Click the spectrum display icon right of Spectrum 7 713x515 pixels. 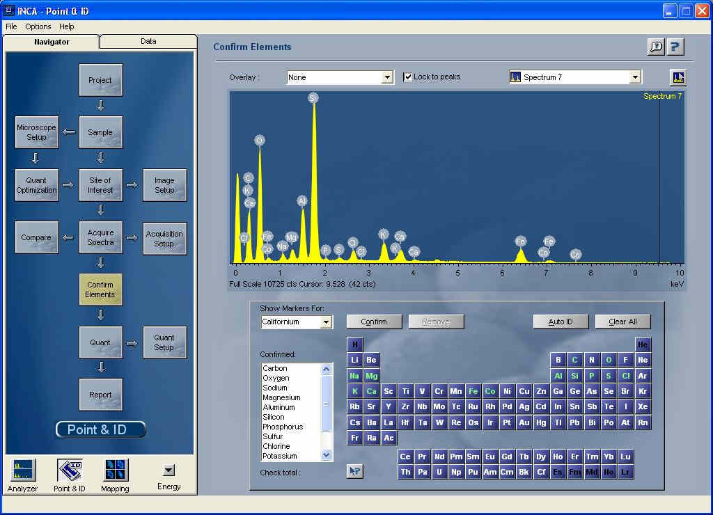click(677, 77)
